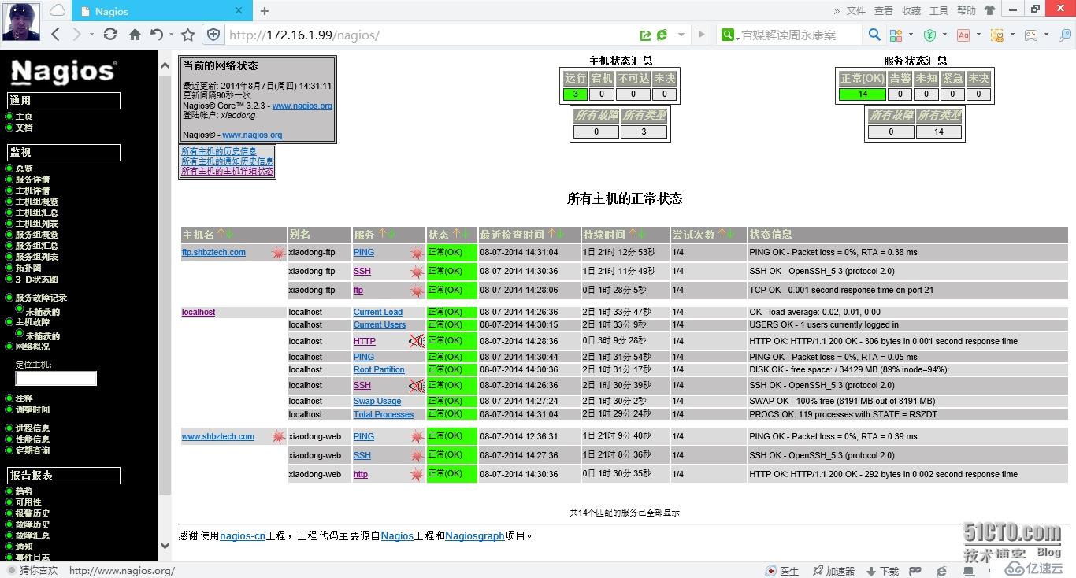Click the browser back arrow

point(55,35)
